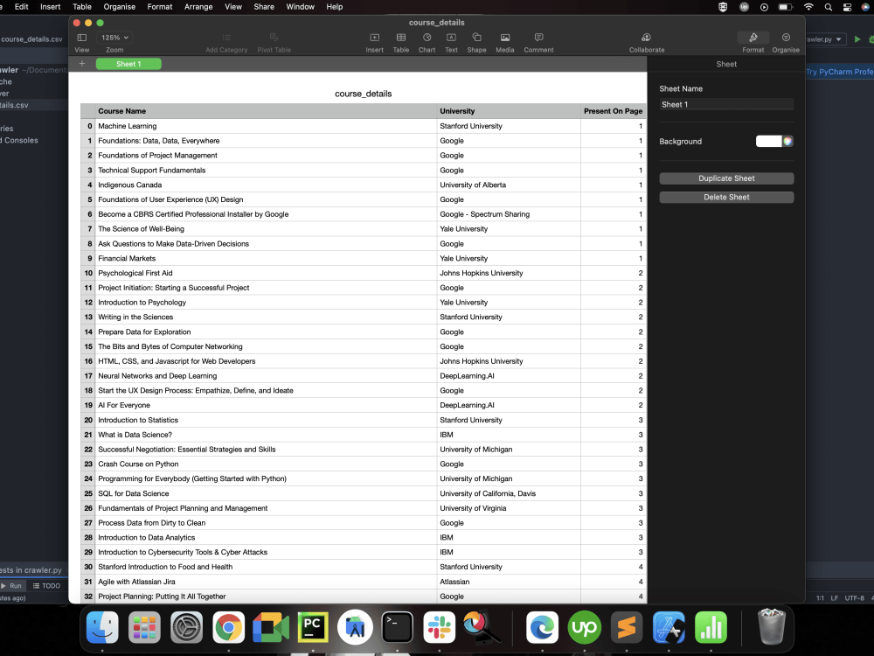The width and height of the screenshot is (874, 656).
Task: Click the Add Category toolbar icon
Action: click(x=226, y=38)
